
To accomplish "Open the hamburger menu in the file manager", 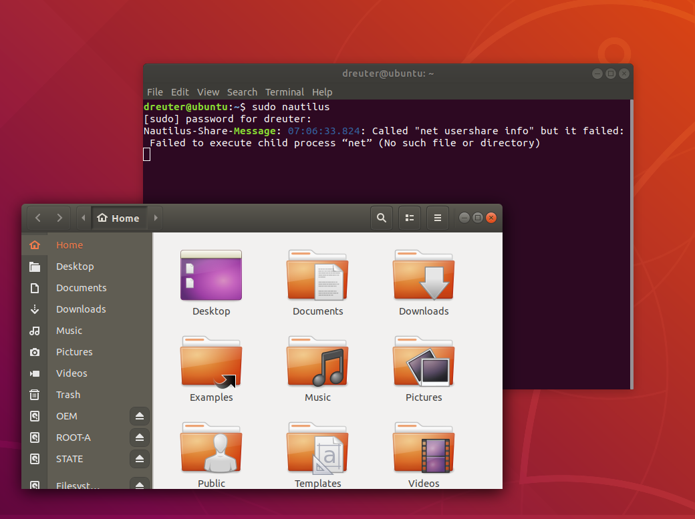I will point(438,218).
